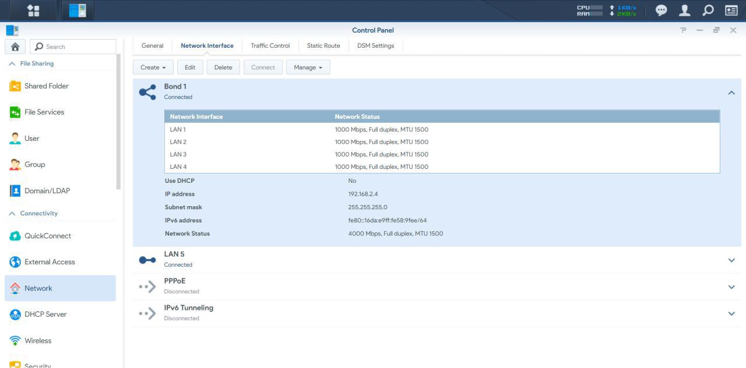Expand the PPPoE section
The height and width of the screenshot is (368, 746).
point(731,287)
